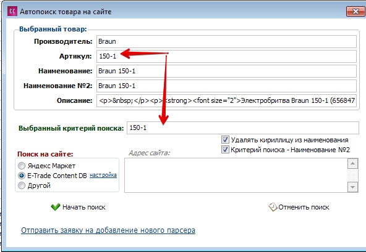Click into the Производитель field containing Braun
The width and height of the screenshot is (366, 252).
click(226, 41)
